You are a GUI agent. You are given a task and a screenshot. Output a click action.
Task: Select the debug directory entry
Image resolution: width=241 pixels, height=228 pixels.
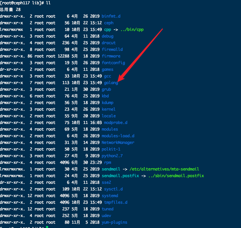tap(108, 36)
